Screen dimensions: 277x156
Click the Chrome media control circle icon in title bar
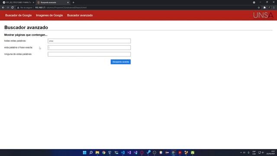coord(254,3)
